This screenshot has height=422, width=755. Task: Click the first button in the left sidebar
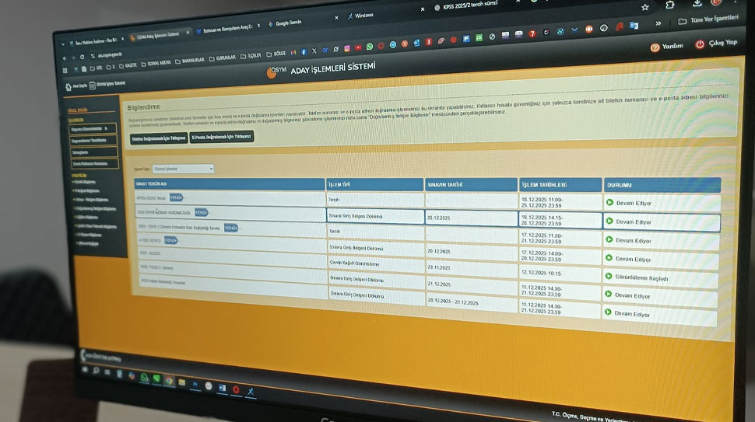click(92, 129)
